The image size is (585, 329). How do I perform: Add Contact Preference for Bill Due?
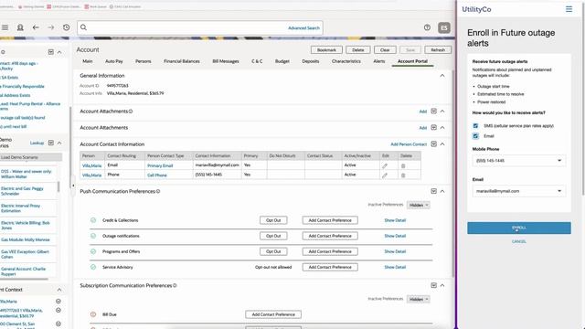coord(273,314)
